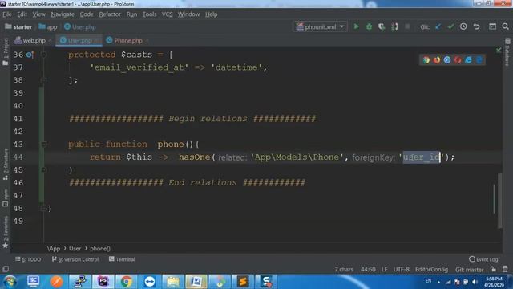
Task: Toggle tool window quick access icon bottom-left
Action: (6, 270)
